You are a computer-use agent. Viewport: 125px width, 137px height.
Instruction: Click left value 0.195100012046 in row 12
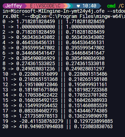click(x=38, y=85)
